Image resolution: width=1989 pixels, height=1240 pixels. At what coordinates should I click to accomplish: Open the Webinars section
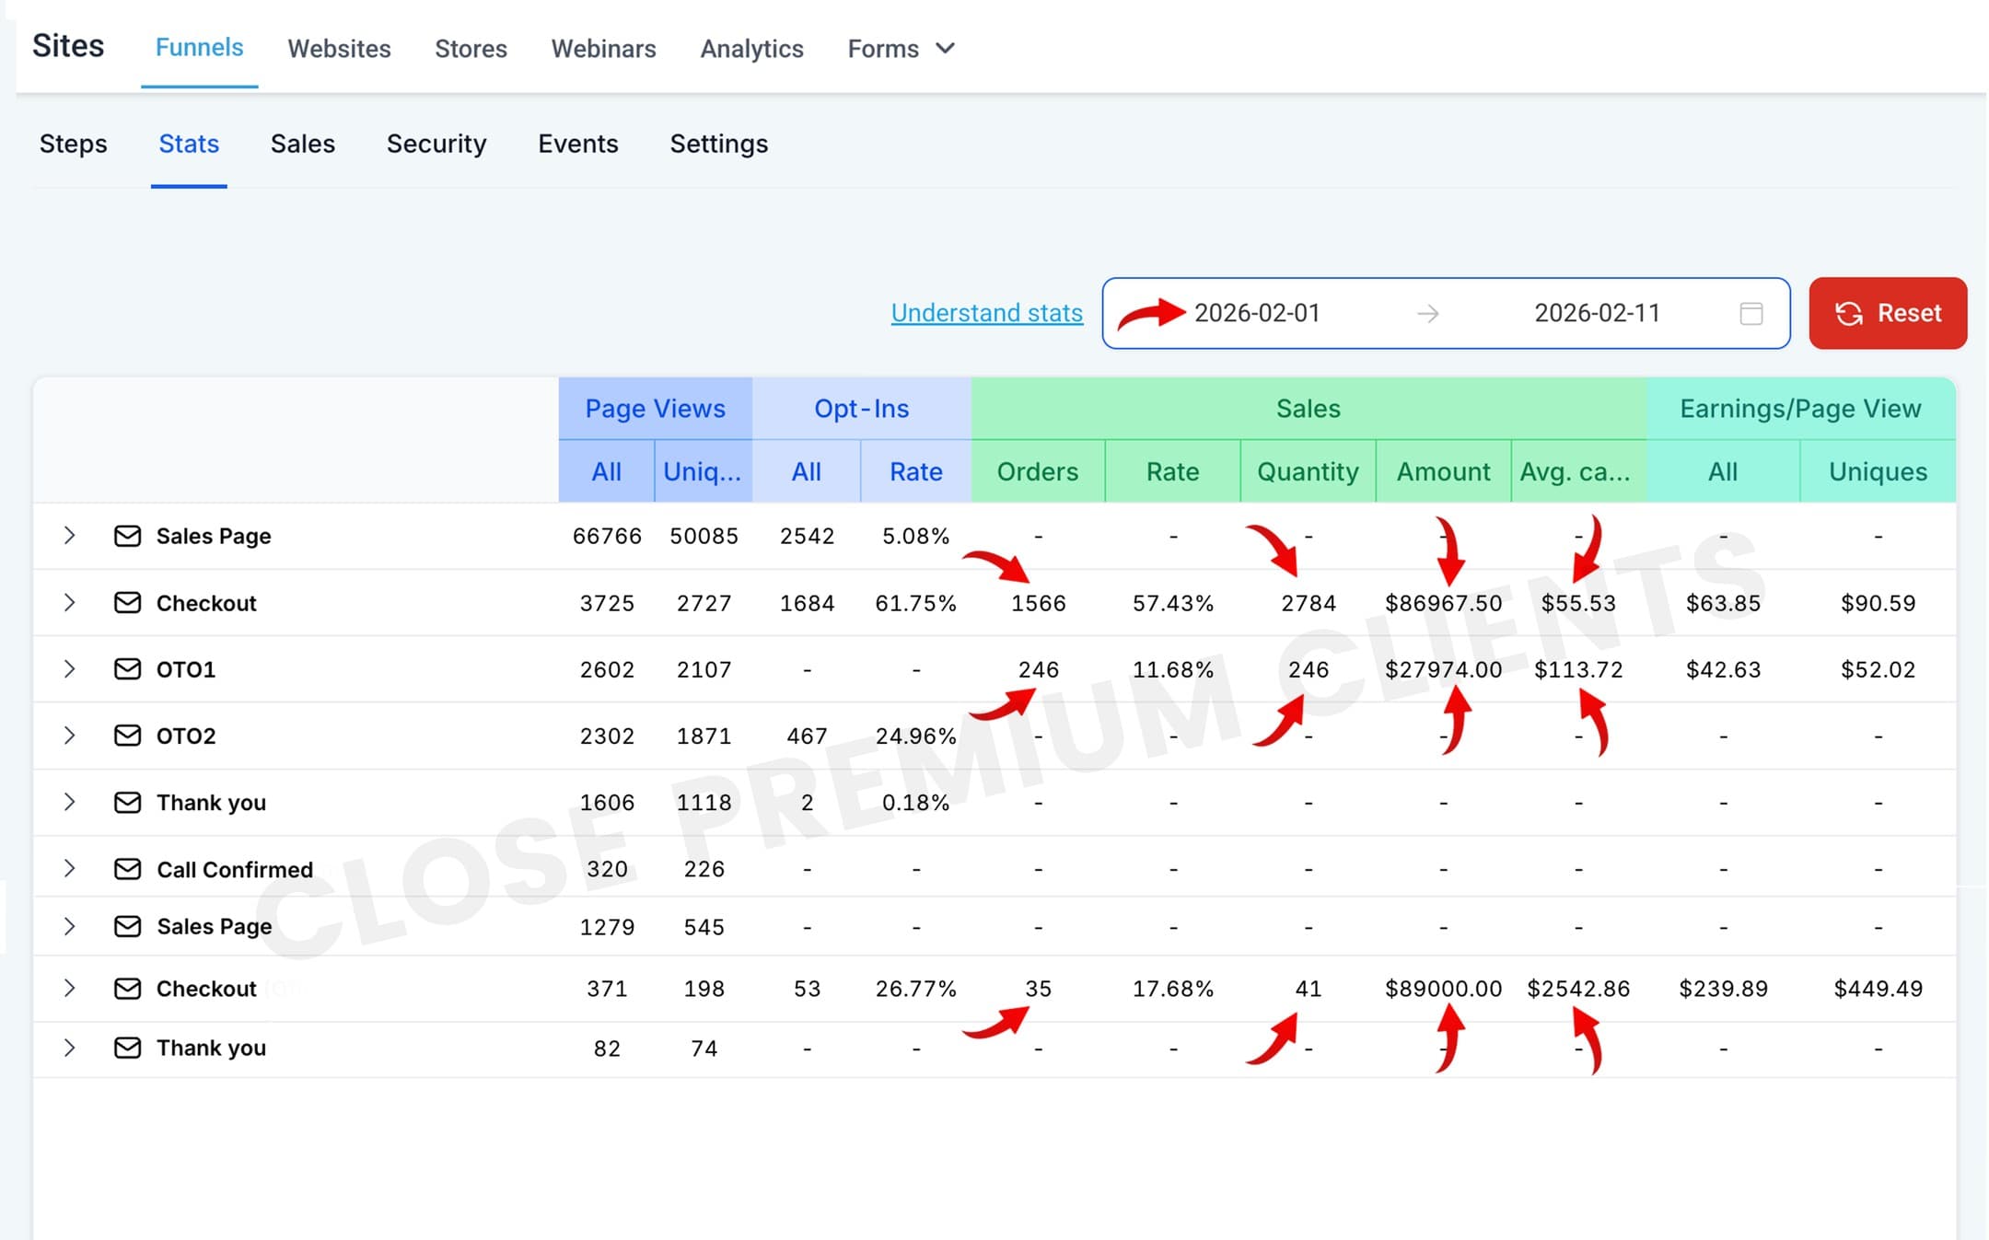tap(603, 49)
